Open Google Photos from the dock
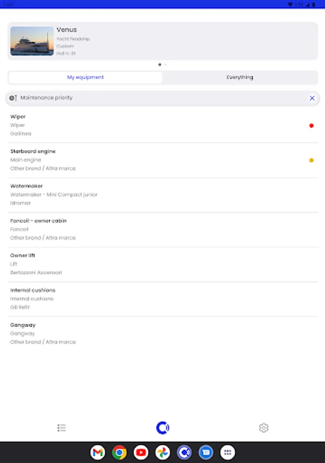This screenshot has width=325, height=463. point(163,452)
